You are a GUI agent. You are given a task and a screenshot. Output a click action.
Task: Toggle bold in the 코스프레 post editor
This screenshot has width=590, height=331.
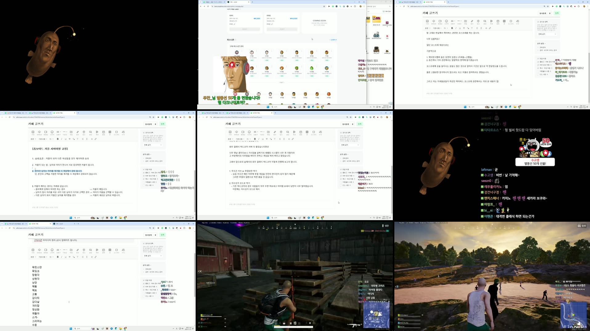point(452,28)
